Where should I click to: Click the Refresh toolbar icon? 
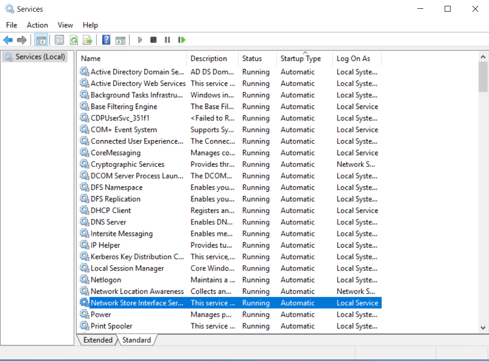pyautogui.click(x=74, y=40)
